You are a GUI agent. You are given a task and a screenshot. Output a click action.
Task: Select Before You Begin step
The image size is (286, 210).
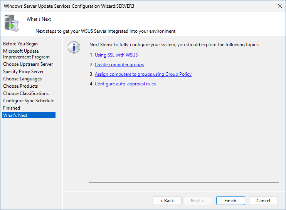[20, 44]
